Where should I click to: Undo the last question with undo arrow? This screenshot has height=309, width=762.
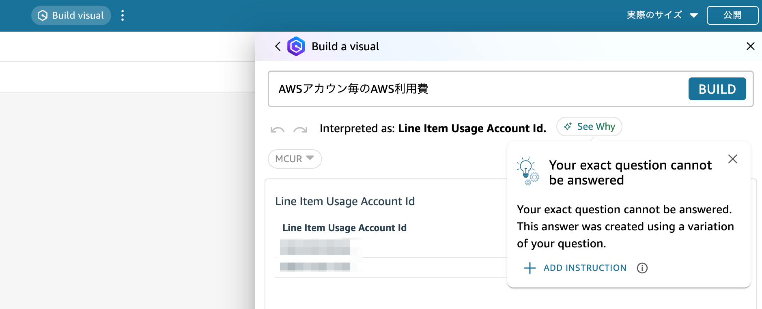[x=278, y=130]
